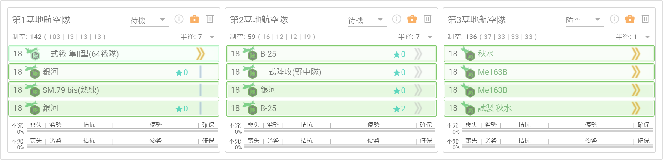Expand the 半径 7 details arrow in 第2基地航空隊
Image resolution: width=663 pixels, height=160 pixels.
[x=430, y=37]
